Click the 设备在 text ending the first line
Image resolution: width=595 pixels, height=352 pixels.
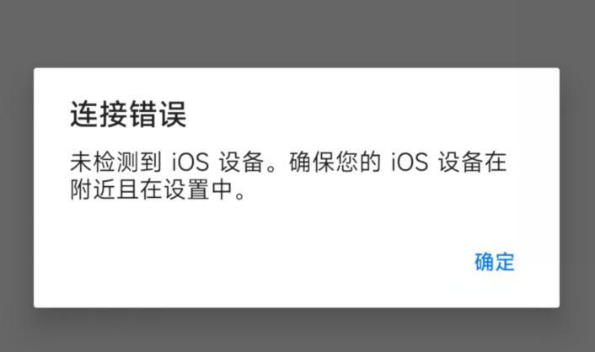coord(473,162)
